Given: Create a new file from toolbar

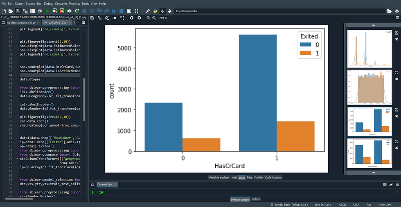Looking at the screenshot, I should coord(4,11).
